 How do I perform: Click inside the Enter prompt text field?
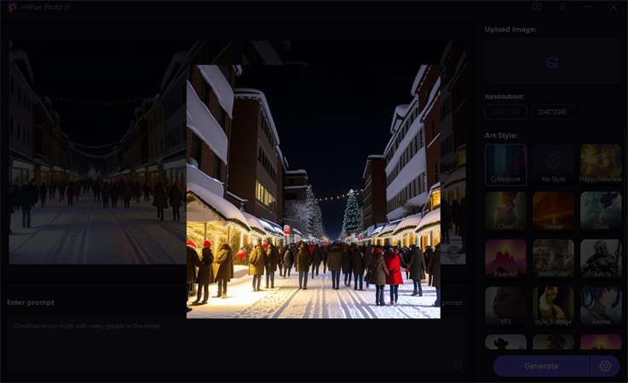point(230,345)
